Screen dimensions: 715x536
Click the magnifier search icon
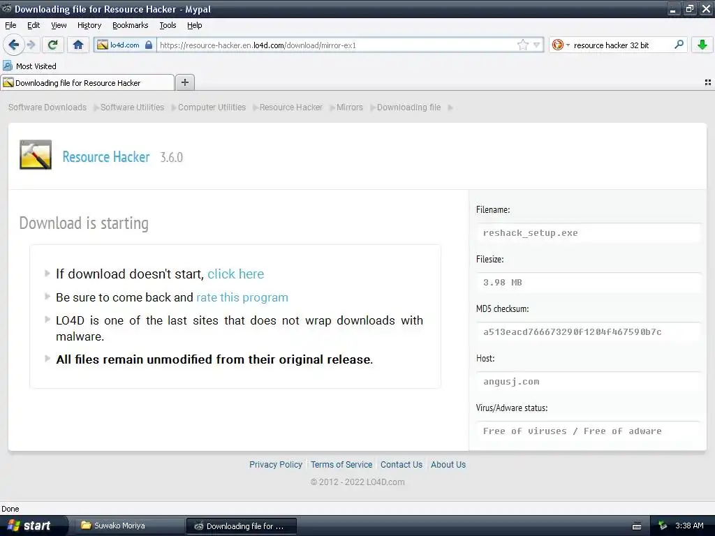coord(679,45)
